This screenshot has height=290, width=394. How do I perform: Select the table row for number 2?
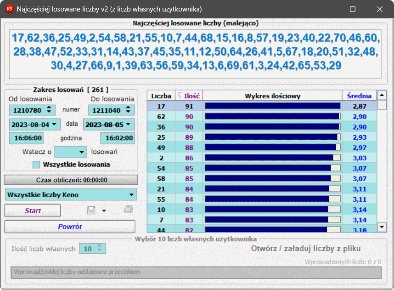262,158
